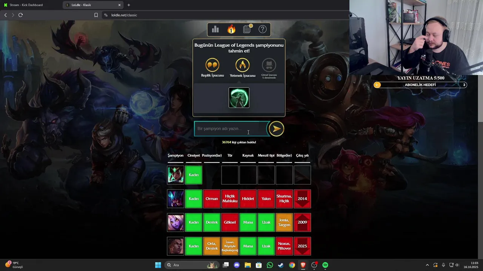
Task: Click the purple Void champion portrait
Action: tap(175, 199)
